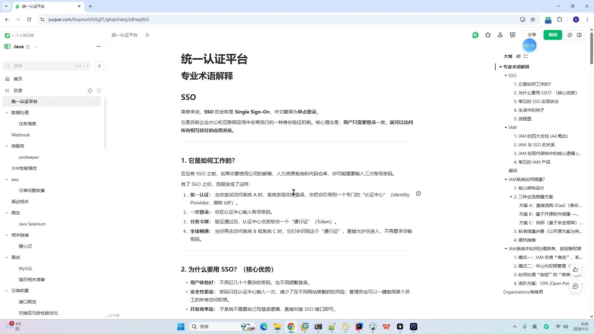Jump to outline item 避坑指南

click(525, 240)
